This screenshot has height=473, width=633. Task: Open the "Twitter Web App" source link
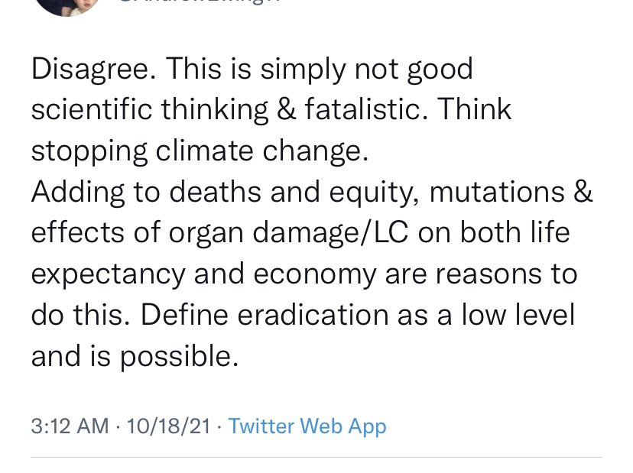tap(307, 426)
